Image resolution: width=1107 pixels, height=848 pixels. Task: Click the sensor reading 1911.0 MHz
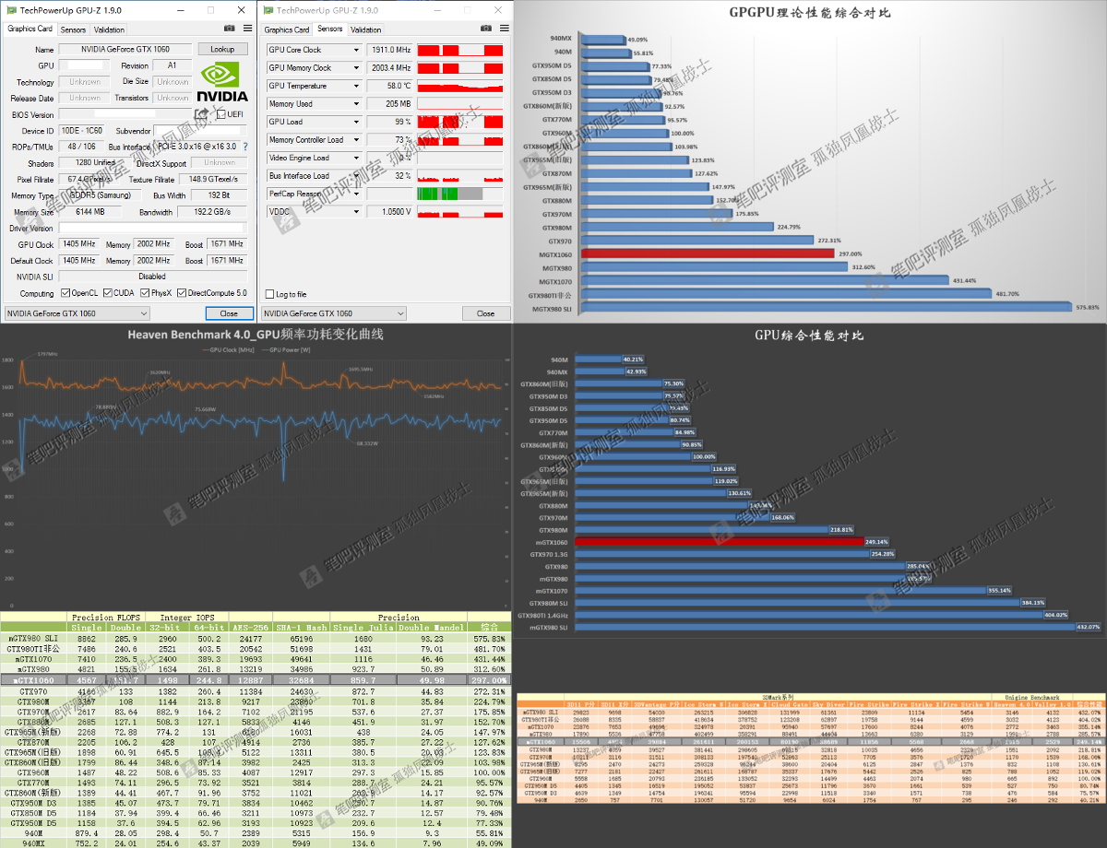(390, 50)
